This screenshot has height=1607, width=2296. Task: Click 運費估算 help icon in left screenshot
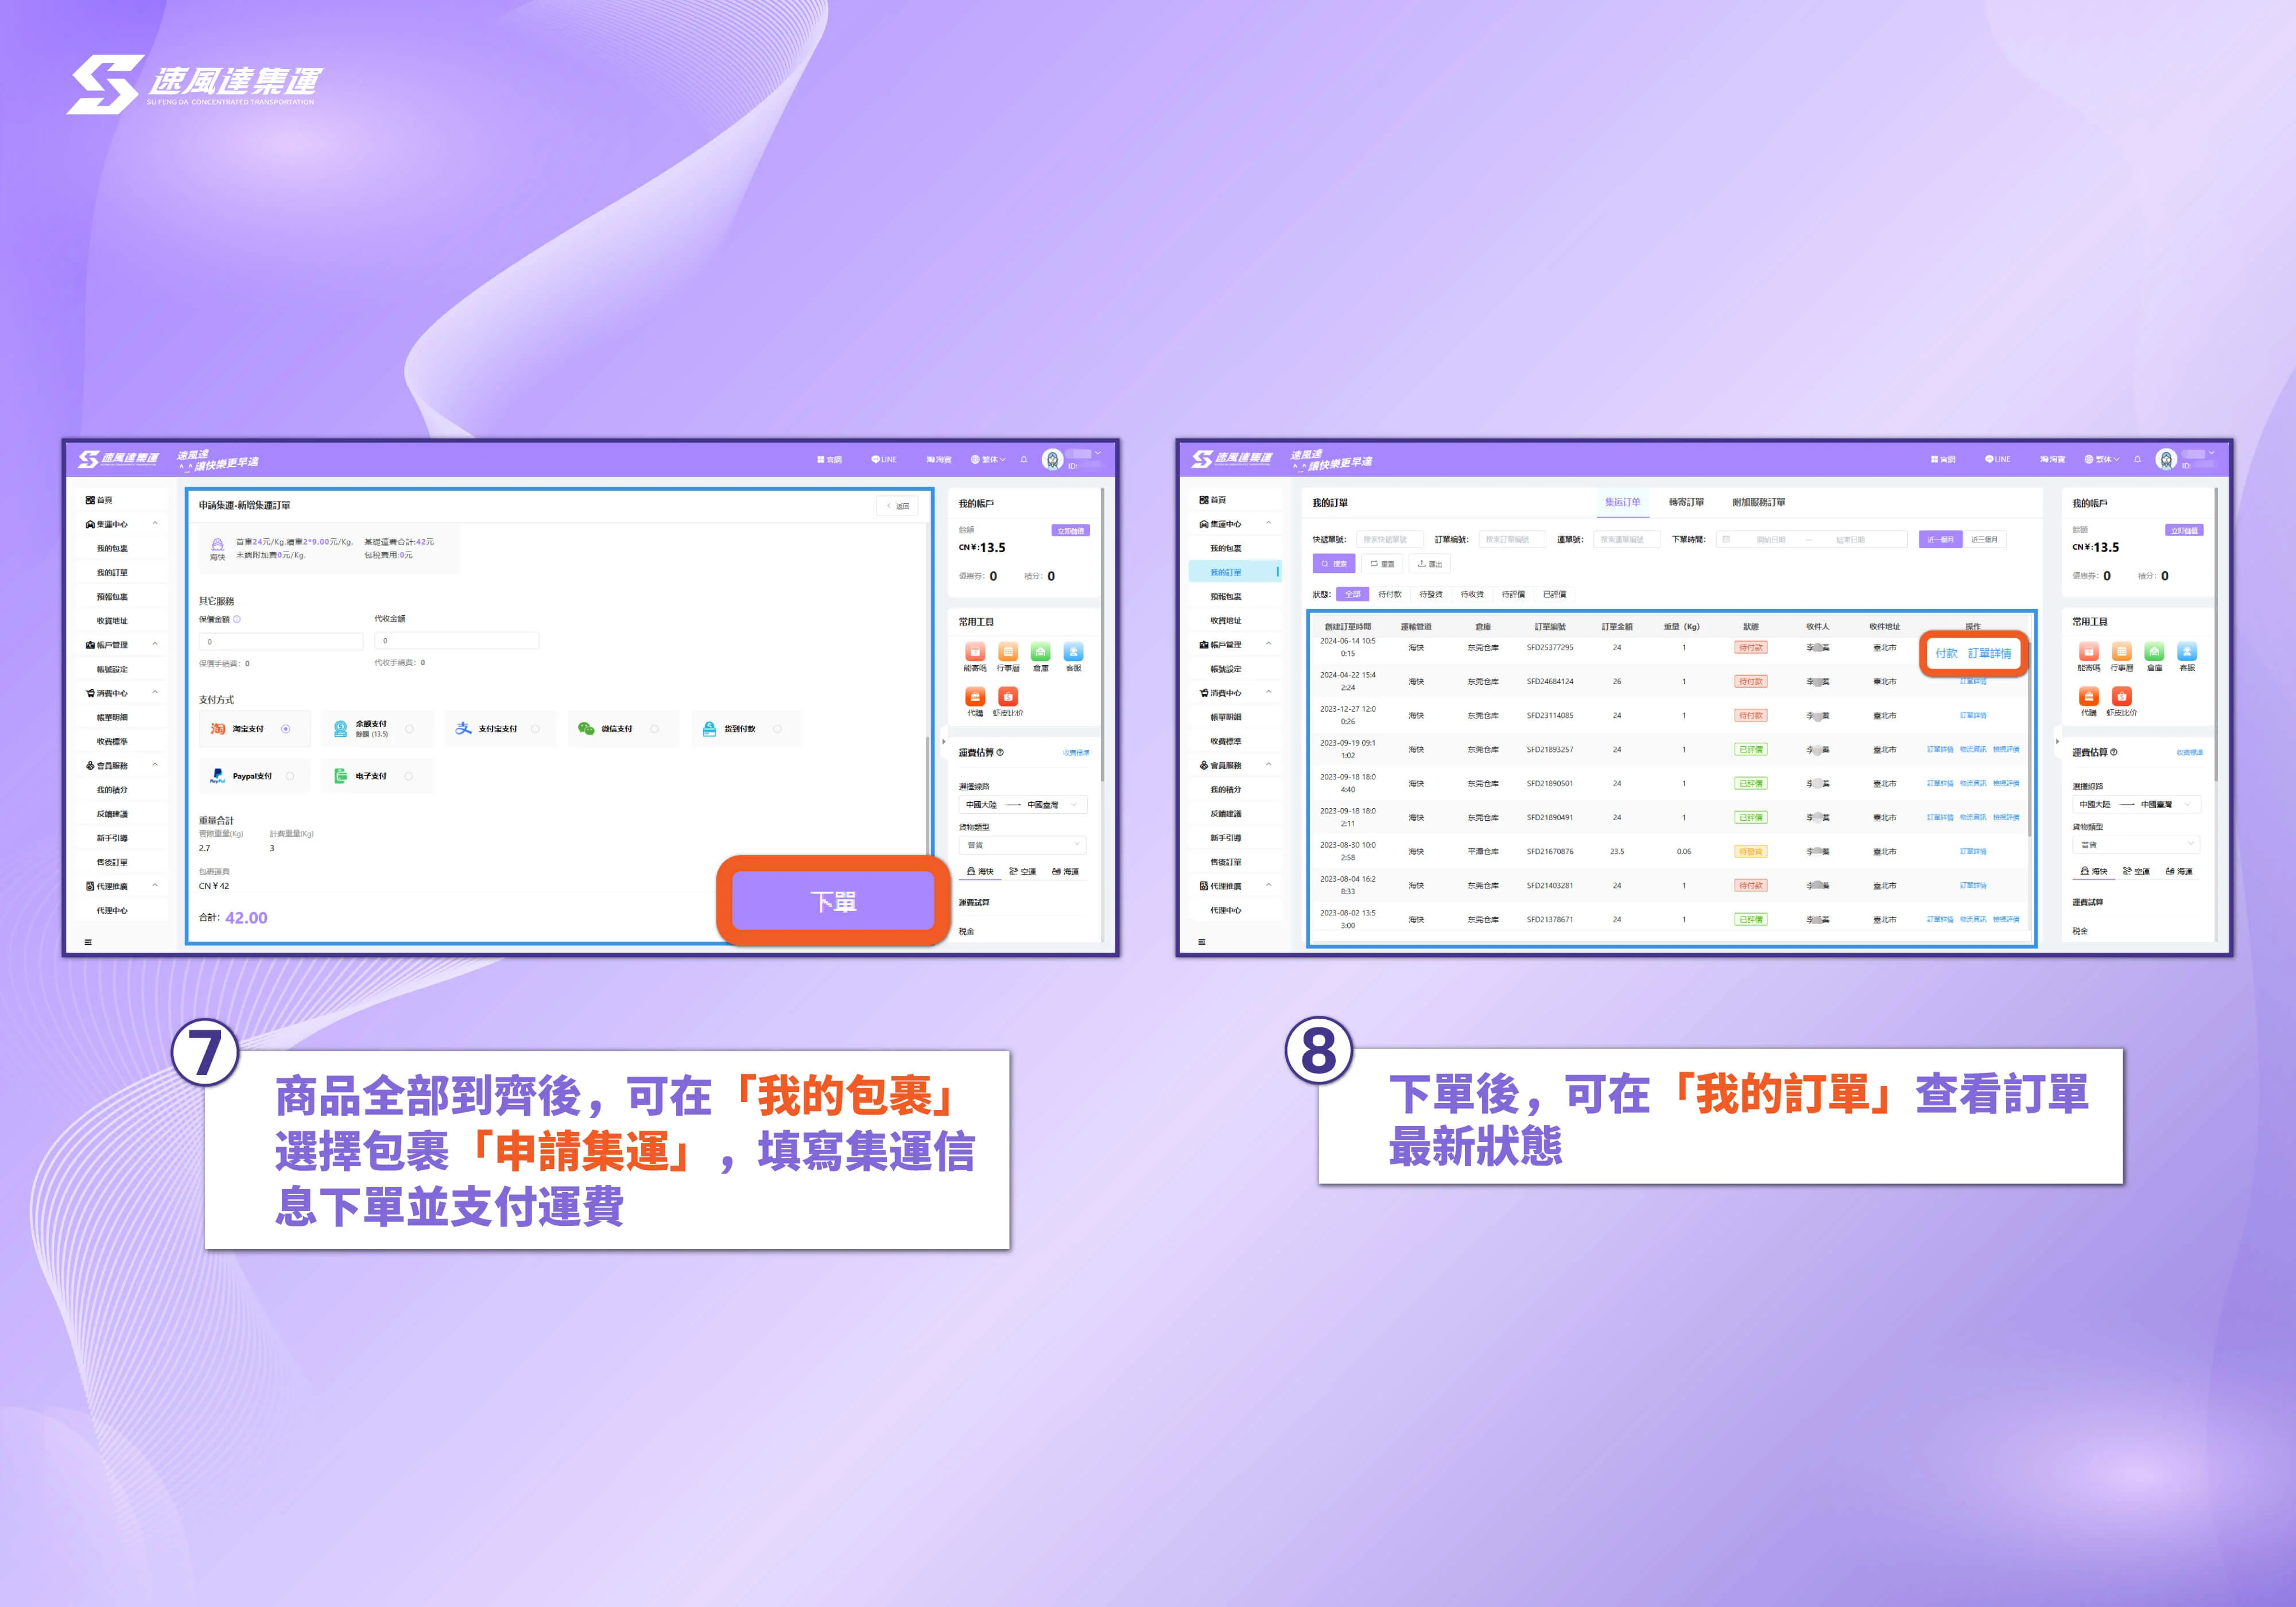coord(1000,752)
